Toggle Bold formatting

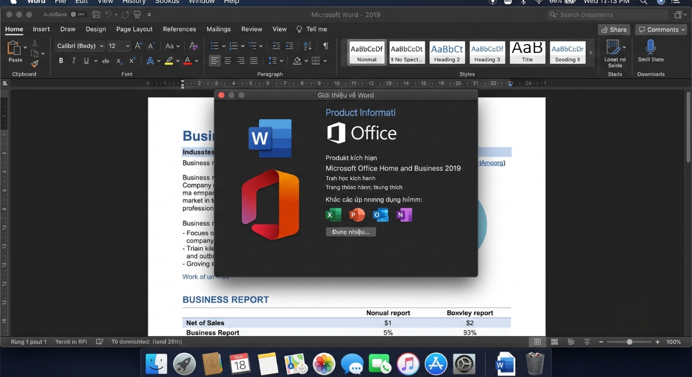61,60
